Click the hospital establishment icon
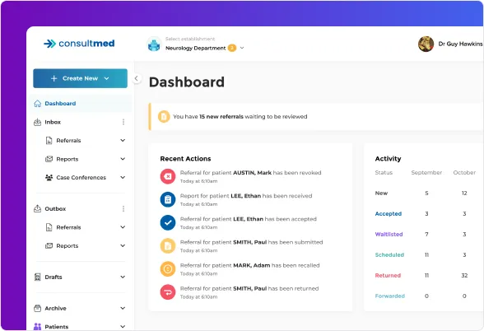 [154, 44]
